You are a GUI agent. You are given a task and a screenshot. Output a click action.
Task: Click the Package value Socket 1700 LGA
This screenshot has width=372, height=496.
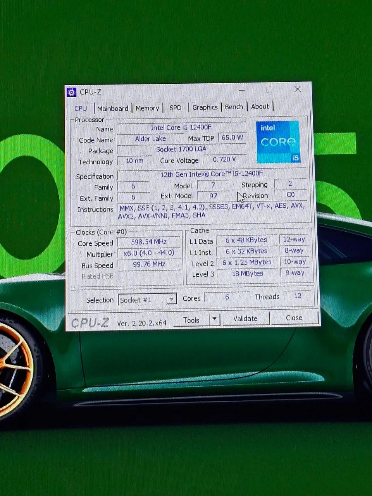[x=181, y=150]
